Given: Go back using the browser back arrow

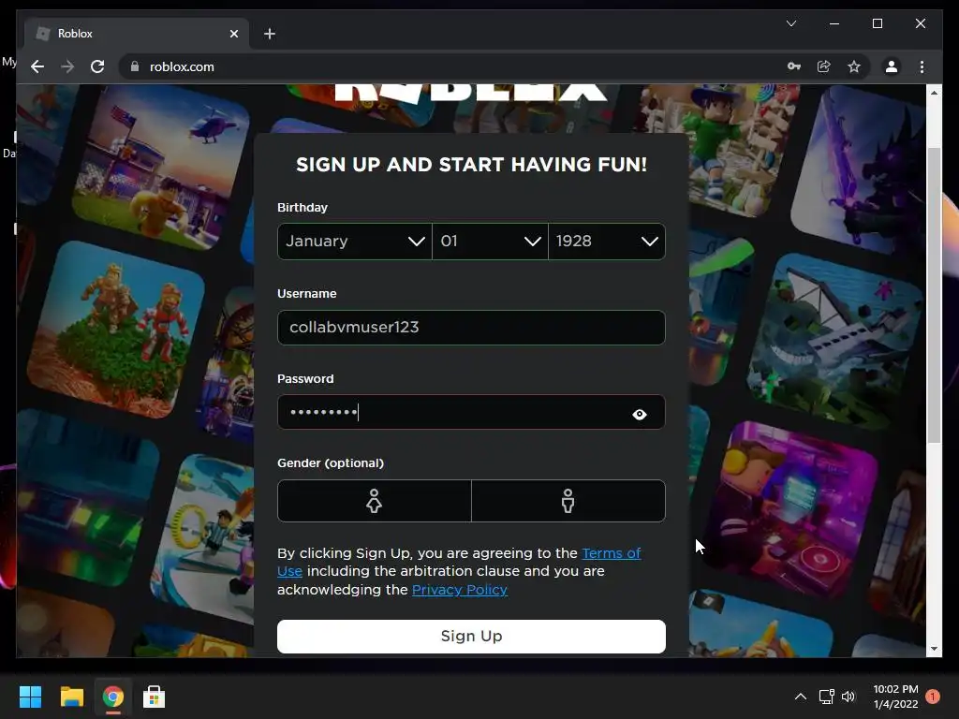Looking at the screenshot, I should [x=37, y=66].
